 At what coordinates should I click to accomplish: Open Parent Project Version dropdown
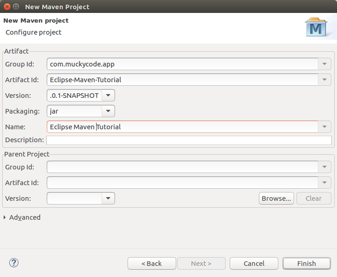(108, 198)
